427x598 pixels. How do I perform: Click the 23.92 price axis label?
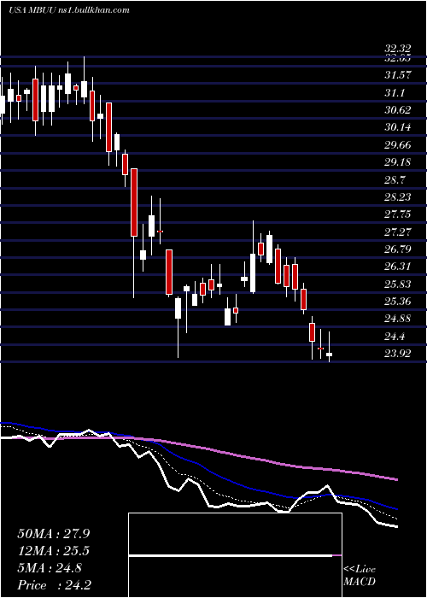[398, 354]
